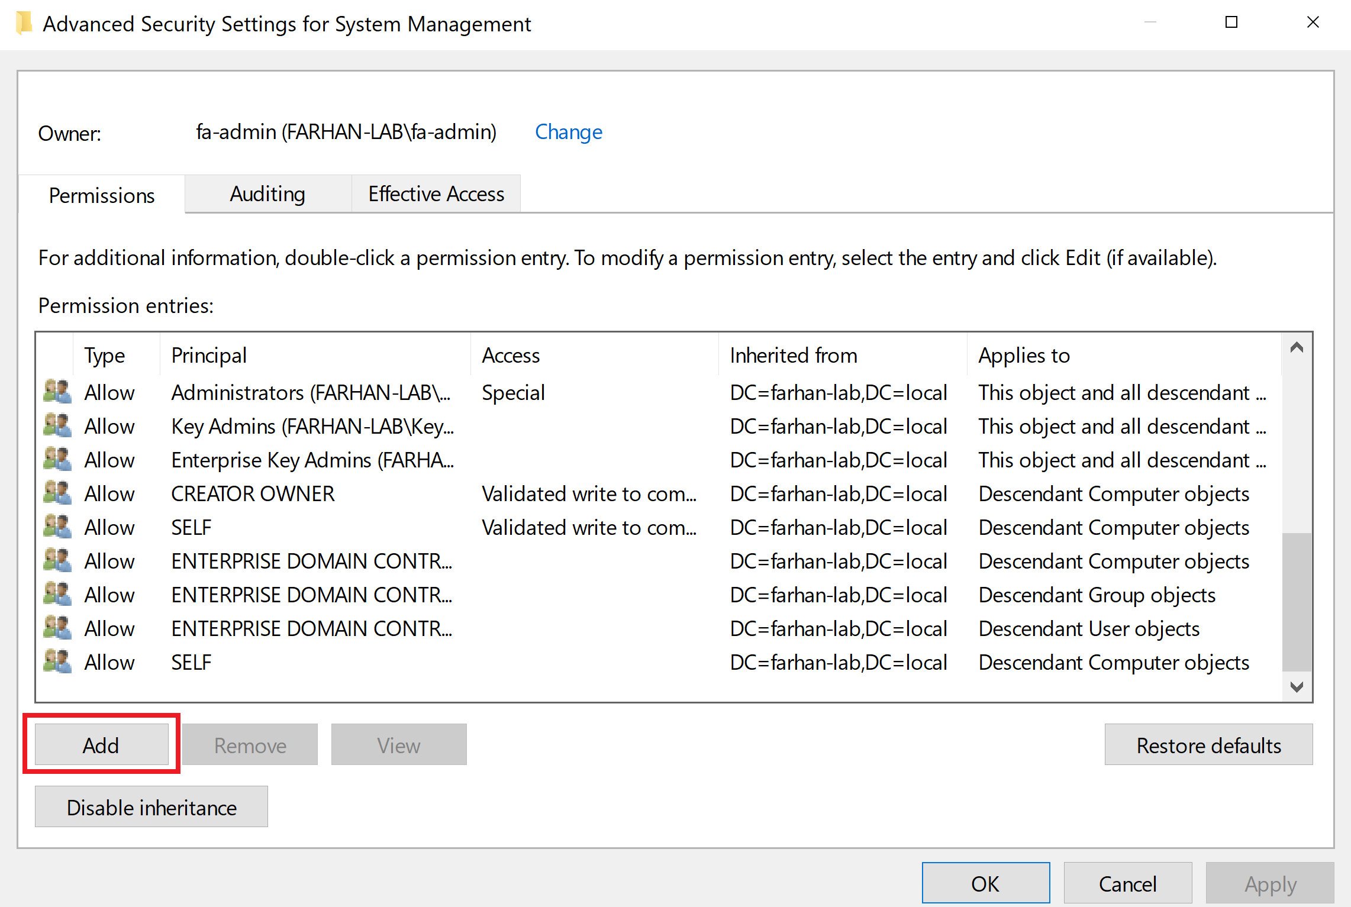Click the icon next to Descendant User objects entry
The width and height of the screenshot is (1351, 907).
pyautogui.click(x=57, y=628)
